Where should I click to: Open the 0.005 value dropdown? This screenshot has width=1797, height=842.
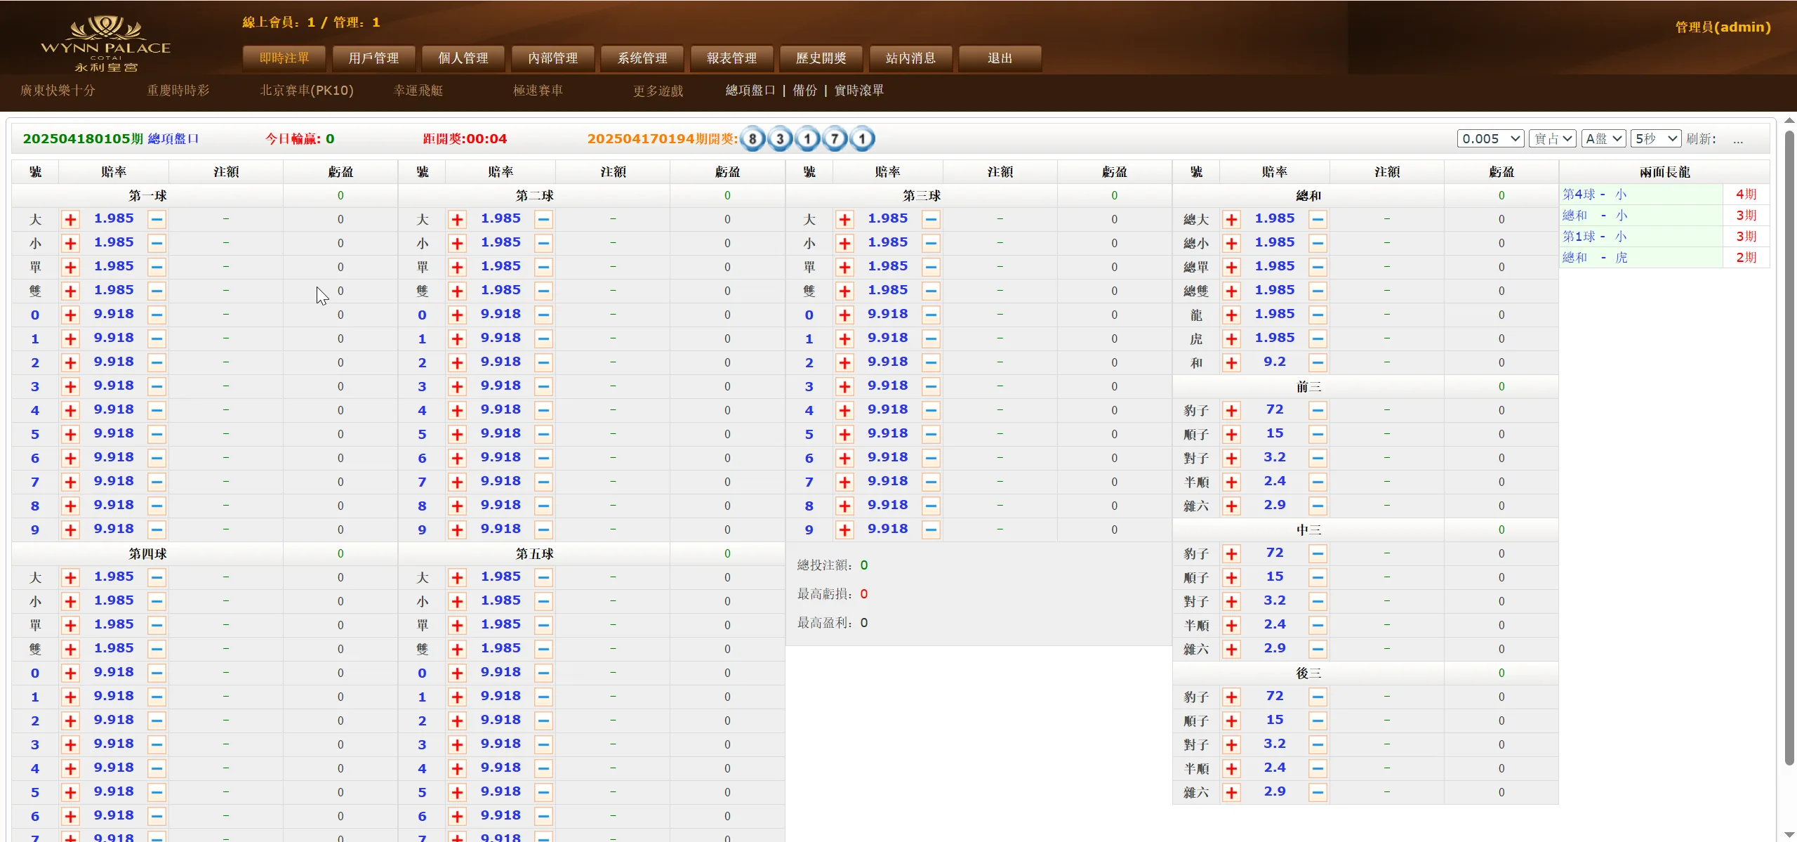point(1490,138)
